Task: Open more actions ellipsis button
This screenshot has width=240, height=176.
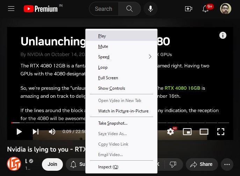Action: coord(227,164)
